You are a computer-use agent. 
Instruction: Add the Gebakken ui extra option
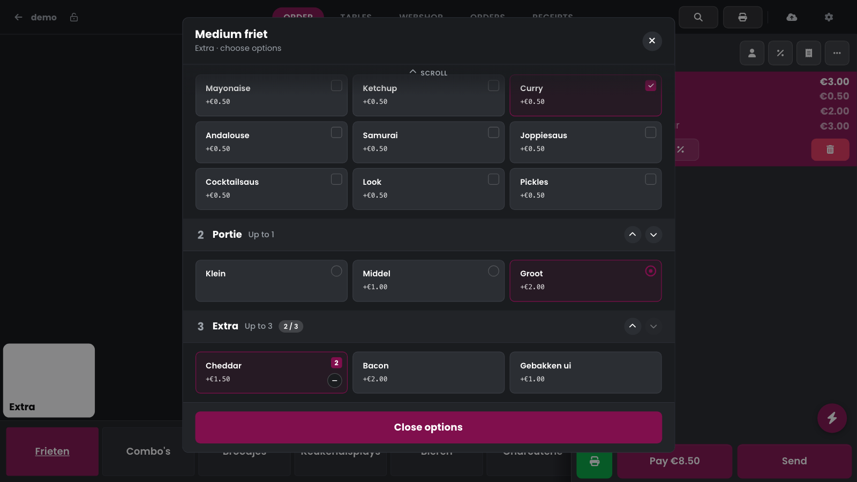click(x=585, y=373)
